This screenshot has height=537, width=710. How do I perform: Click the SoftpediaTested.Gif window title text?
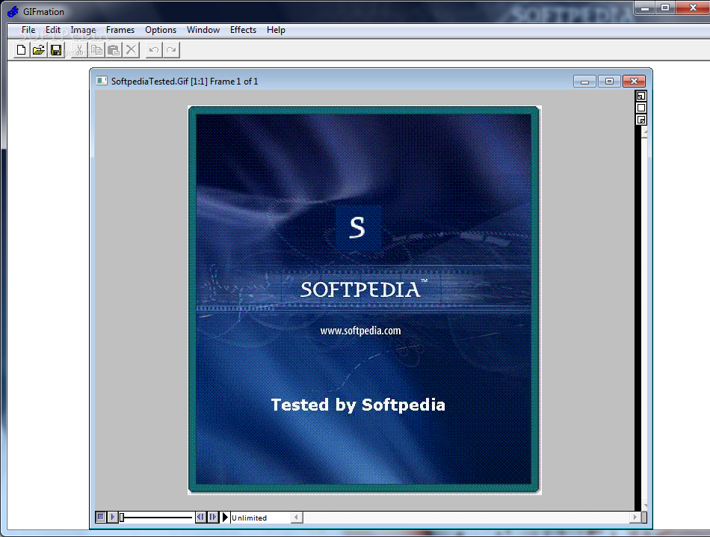click(185, 81)
